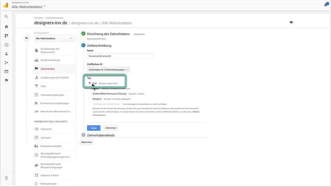Viewport: 331px width, 187px height.
Task: Click the goal Name input field
Action: 120,56
